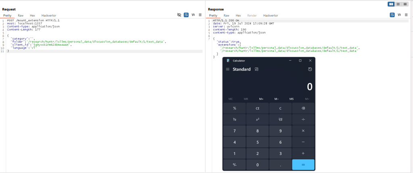Click the CE clear entry button
The height and width of the screenshot is (173, 413).
(257, 108)
